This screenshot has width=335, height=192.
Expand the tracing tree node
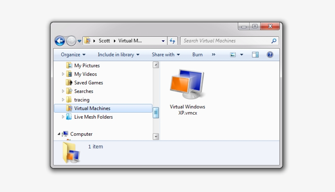pos(63,100)
